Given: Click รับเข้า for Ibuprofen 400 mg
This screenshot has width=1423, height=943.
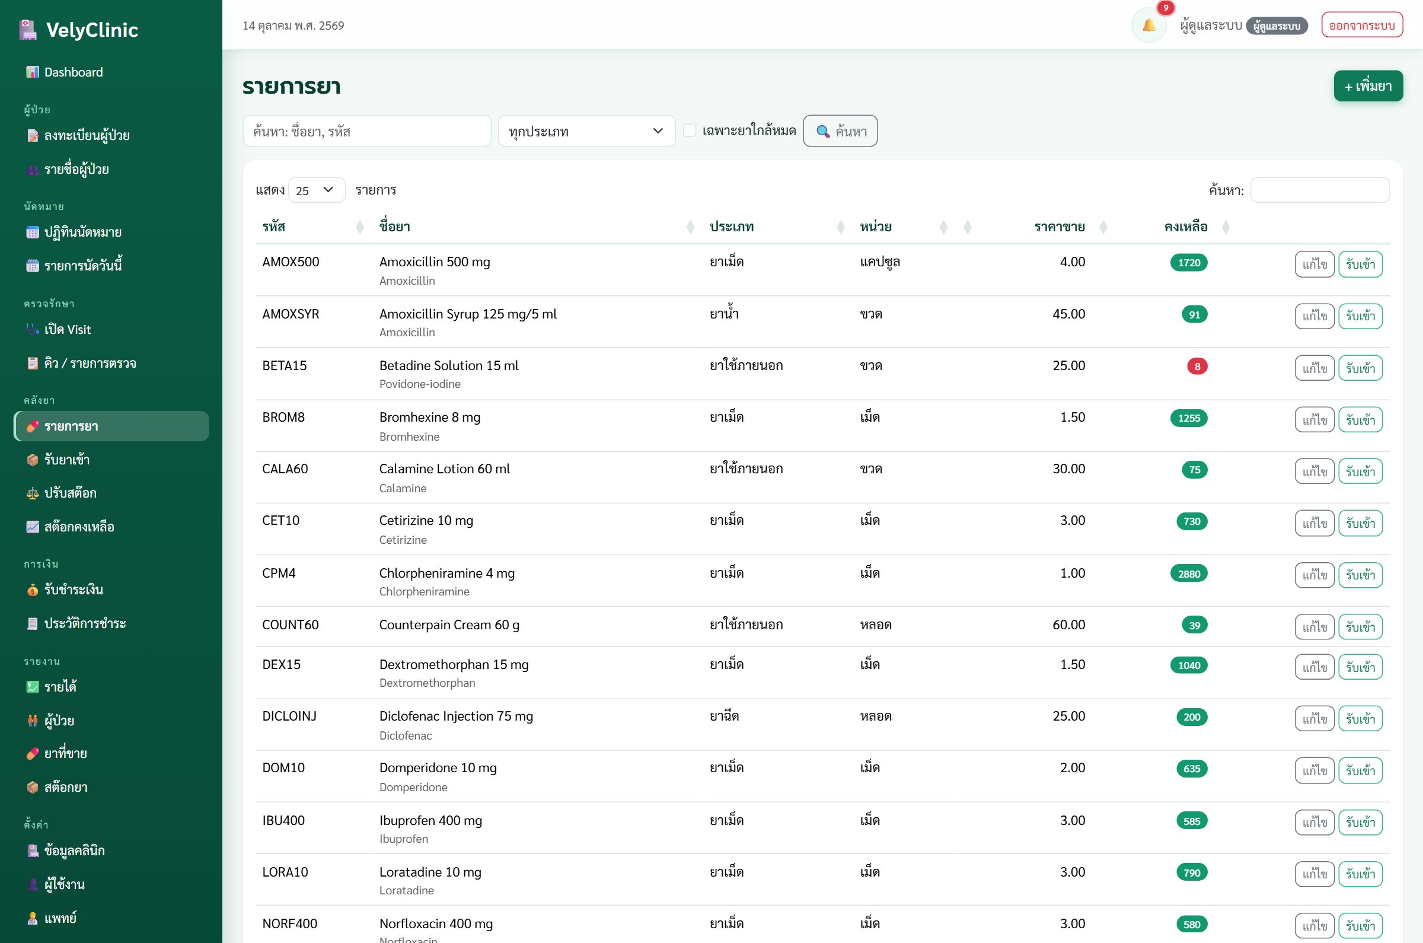Looking at the screenshot, I should [1360, 822].
